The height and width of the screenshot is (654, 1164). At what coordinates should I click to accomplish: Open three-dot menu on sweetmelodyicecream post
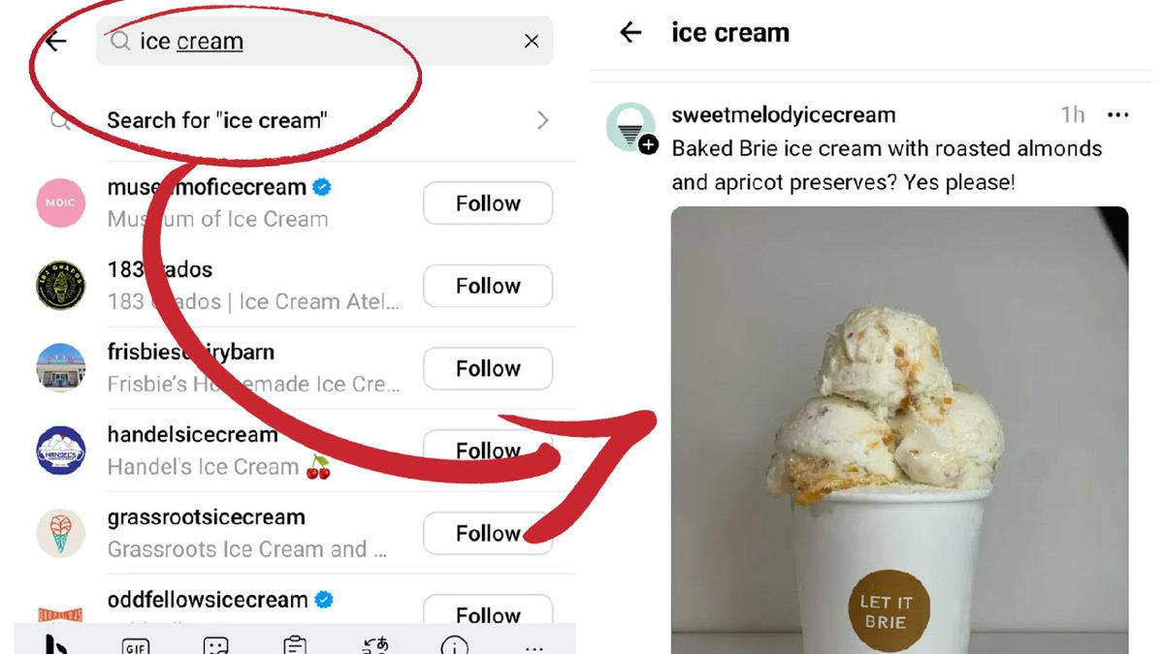click(1117, 115)
